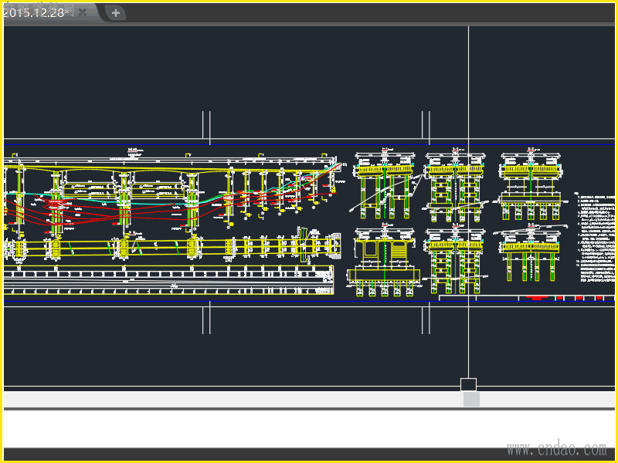Close the 2015.12.28 drawing tab

coord(83,12)
